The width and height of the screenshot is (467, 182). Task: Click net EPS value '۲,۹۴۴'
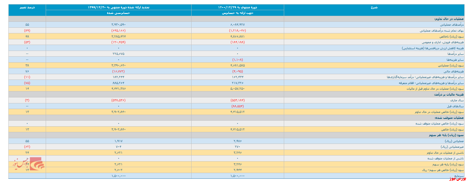[238, 170]
